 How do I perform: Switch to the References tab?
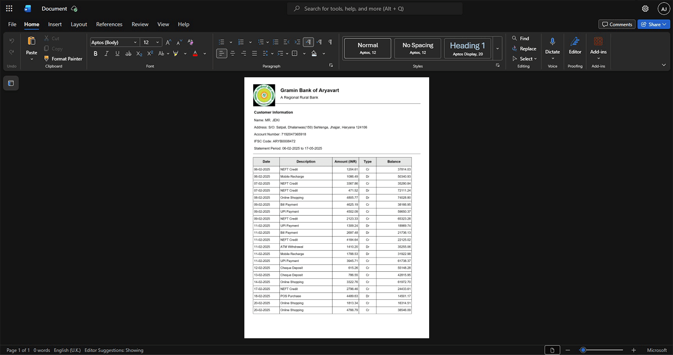point(109,24)
